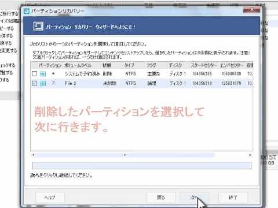Viewport: 278px width, 208px height.
Task: Click the 主要な flag cell
Action: pos(153,73)
